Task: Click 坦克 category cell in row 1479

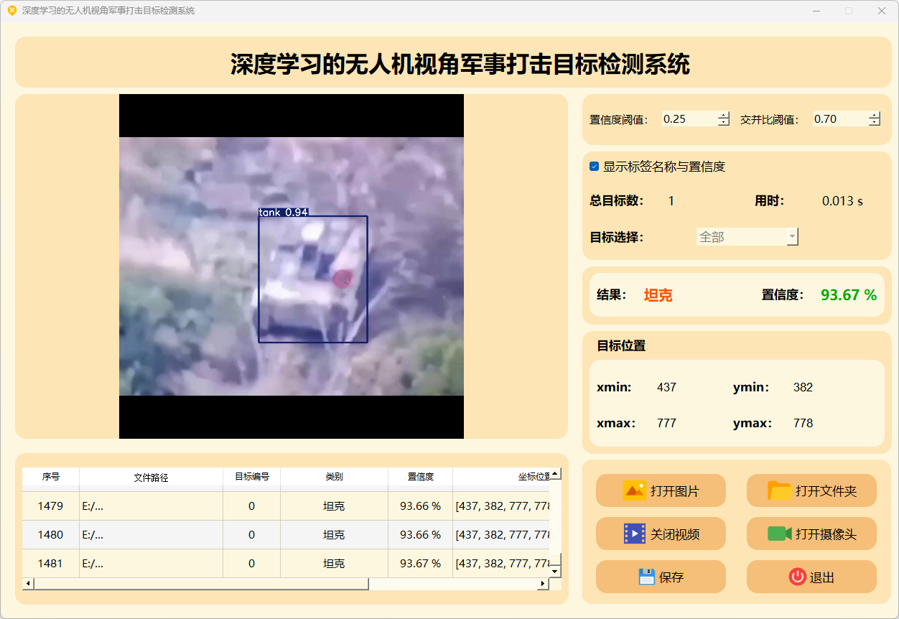Action: (334, 506)
